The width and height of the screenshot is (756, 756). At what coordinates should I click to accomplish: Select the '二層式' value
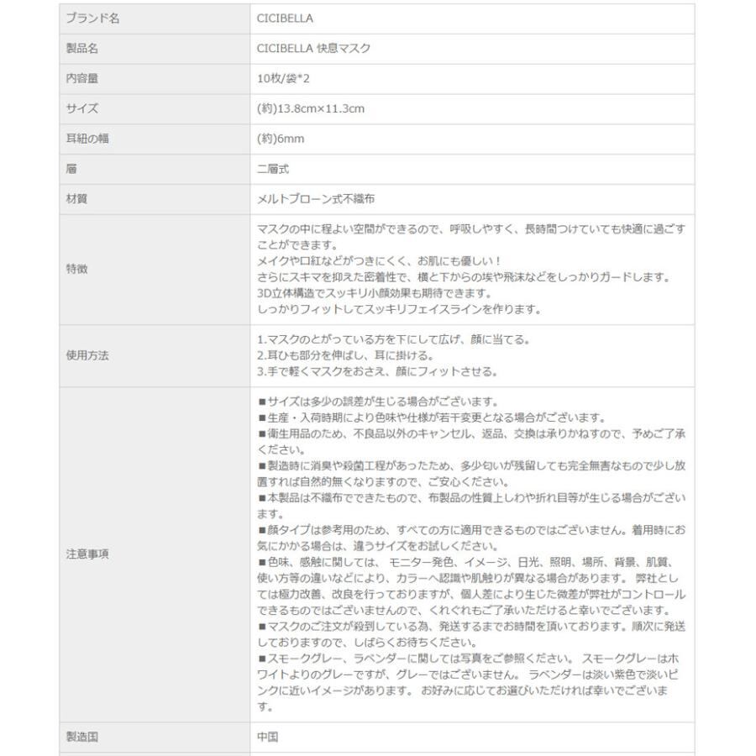tap(272, 169)
